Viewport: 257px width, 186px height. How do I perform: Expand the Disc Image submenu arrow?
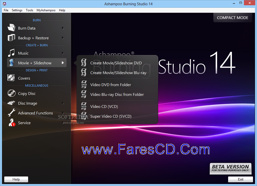tap(63, 103)
